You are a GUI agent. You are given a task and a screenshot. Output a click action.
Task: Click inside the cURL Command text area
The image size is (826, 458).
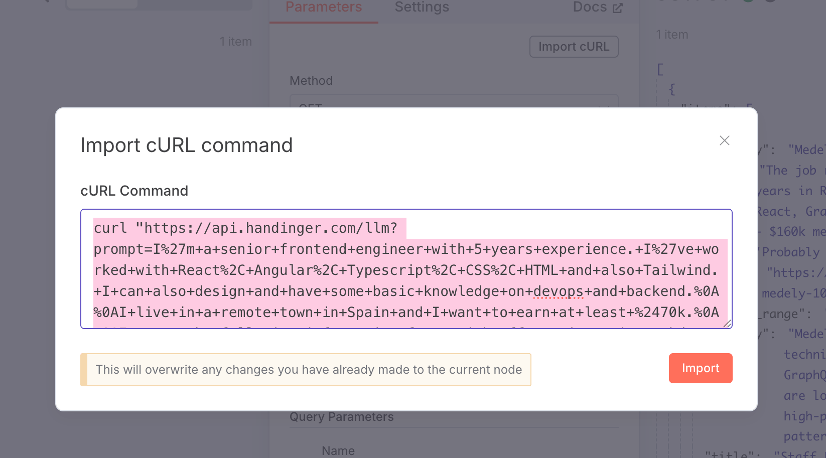pos(405,269)
